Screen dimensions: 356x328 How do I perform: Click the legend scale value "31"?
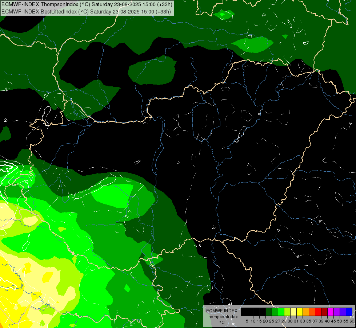point(296,321)
